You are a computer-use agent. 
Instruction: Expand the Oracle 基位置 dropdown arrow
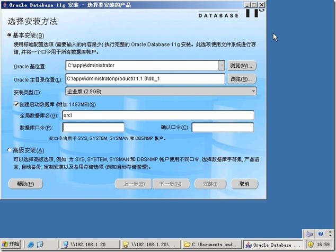221,66
